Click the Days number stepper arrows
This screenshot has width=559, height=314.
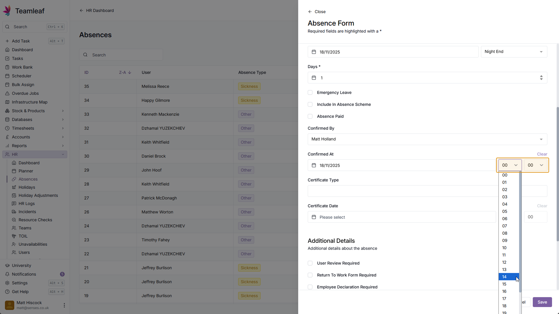click(x=541, y=78)
